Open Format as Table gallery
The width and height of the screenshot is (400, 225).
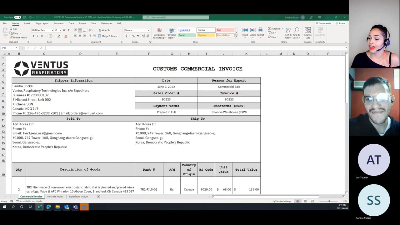pos(171,33)
